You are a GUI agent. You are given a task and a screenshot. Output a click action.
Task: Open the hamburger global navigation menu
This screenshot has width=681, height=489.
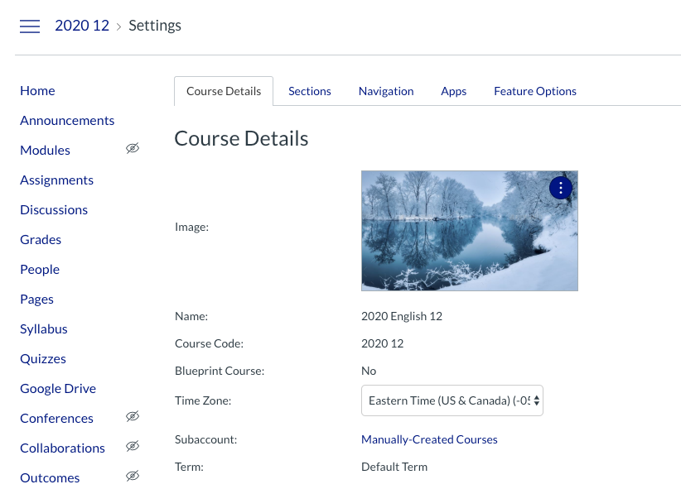[30, 26]
